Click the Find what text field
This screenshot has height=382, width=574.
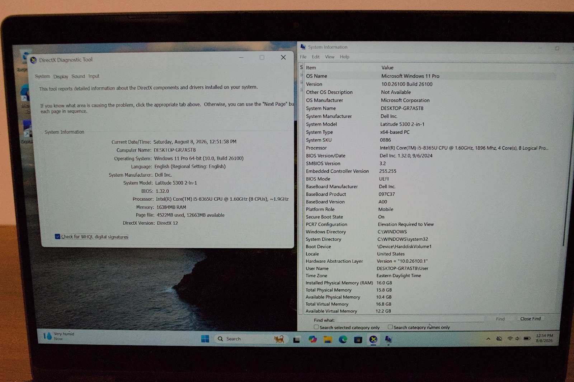click(410, 319)
